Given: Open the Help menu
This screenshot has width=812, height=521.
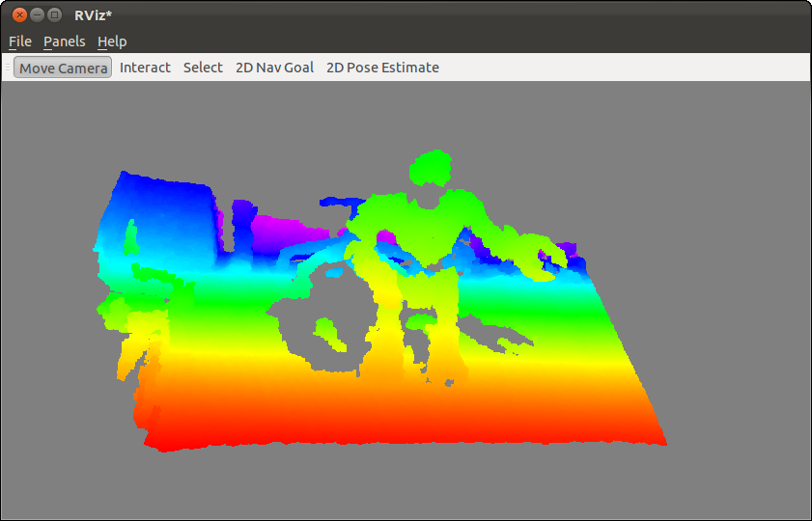Looking at the screenshot, I should 112,41.
